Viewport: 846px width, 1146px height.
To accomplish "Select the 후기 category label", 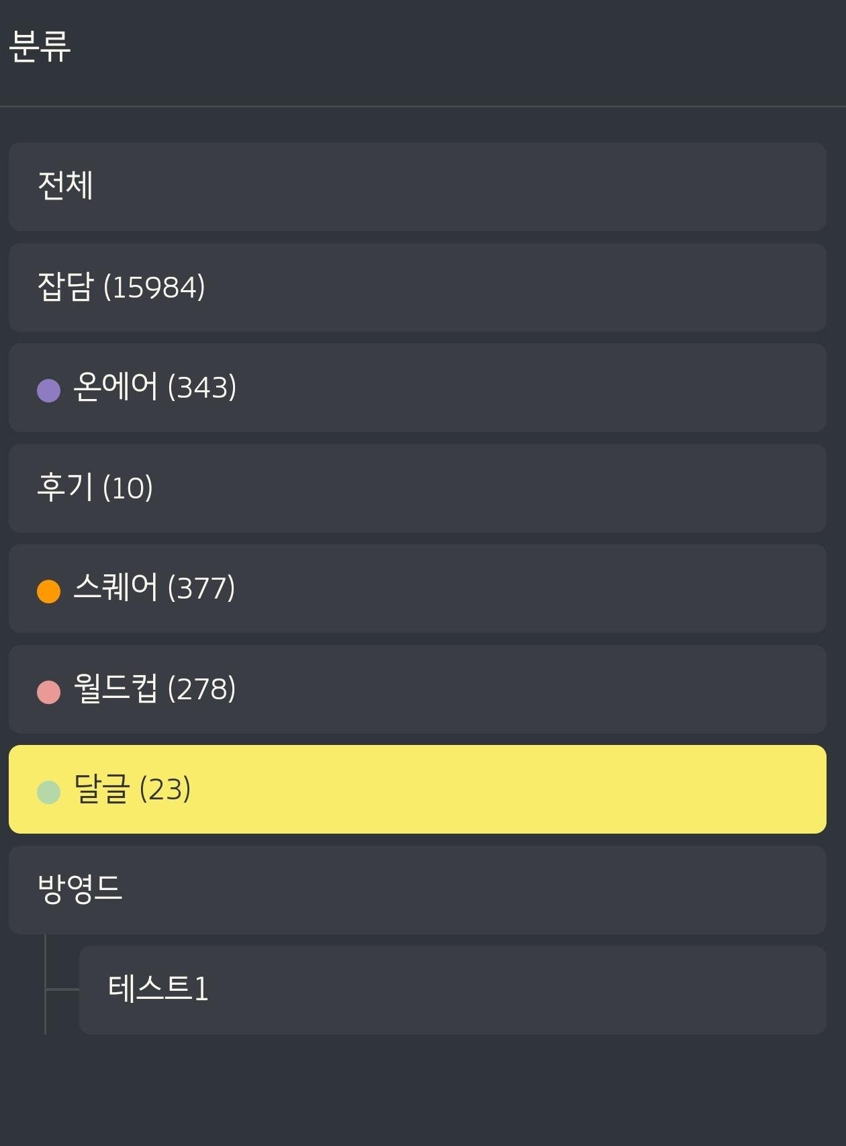I will pos(64,488).
